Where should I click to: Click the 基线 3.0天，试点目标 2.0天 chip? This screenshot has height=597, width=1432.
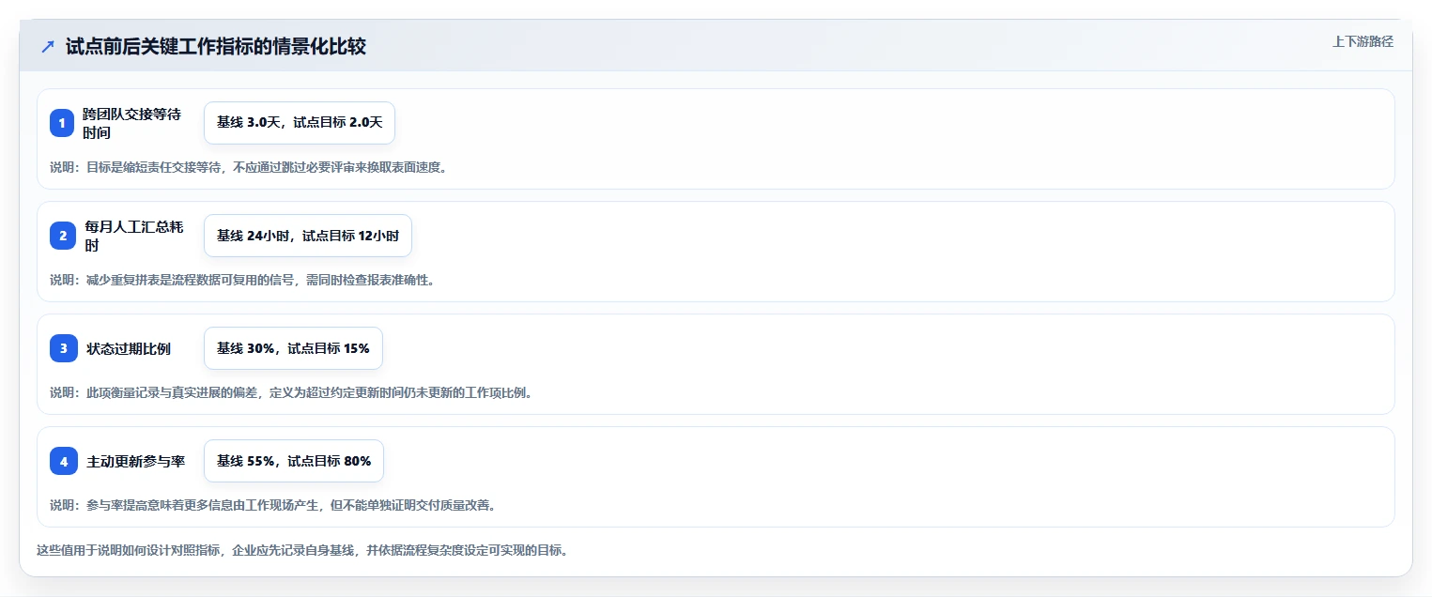300,123
